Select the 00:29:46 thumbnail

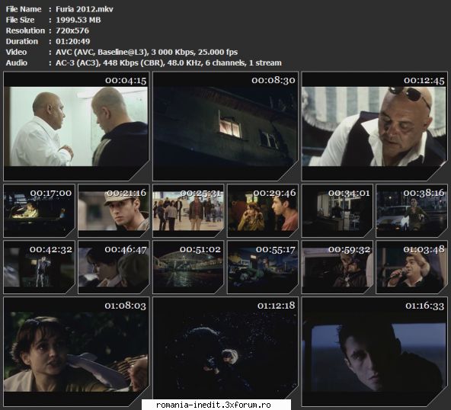click(x=263, y=210)
